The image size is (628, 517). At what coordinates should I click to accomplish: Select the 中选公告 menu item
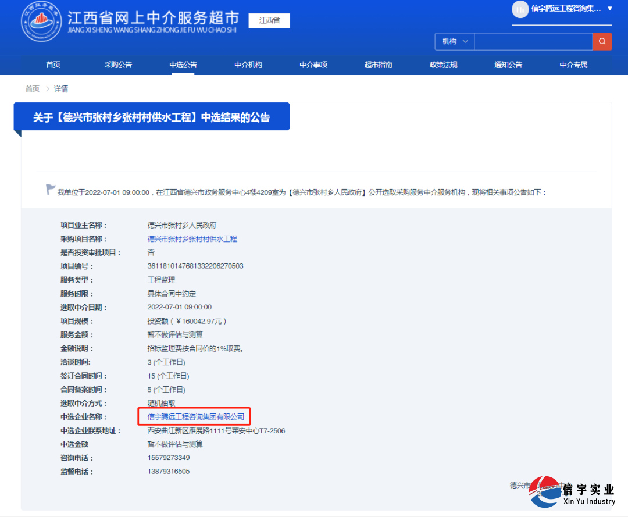point(183,65)
